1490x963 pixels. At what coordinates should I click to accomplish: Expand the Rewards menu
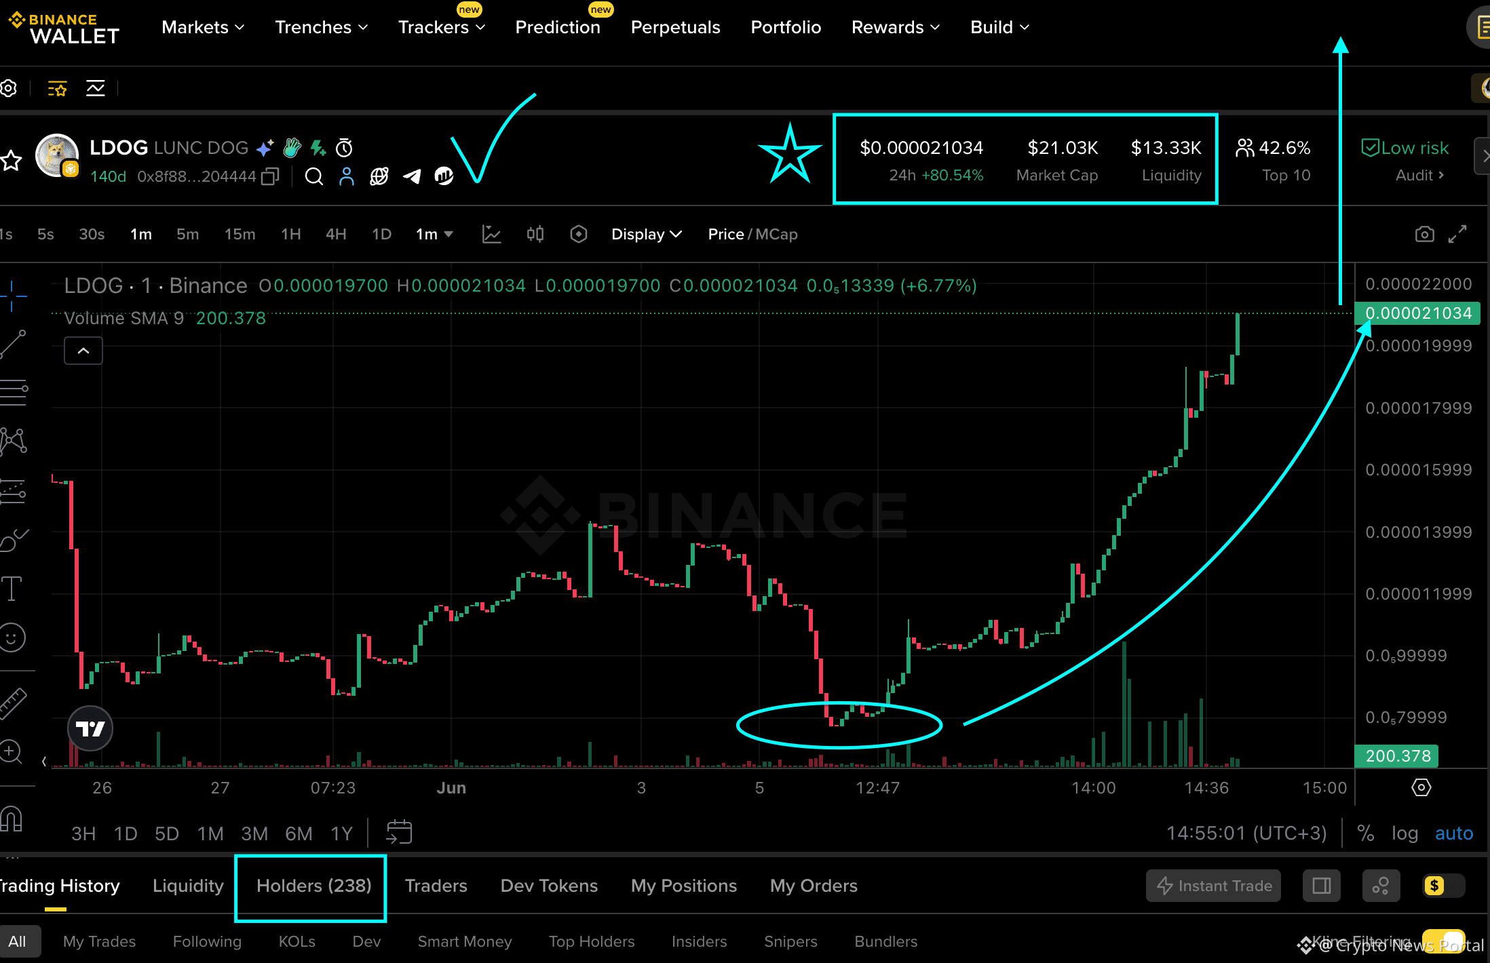[x=896, y=27]
